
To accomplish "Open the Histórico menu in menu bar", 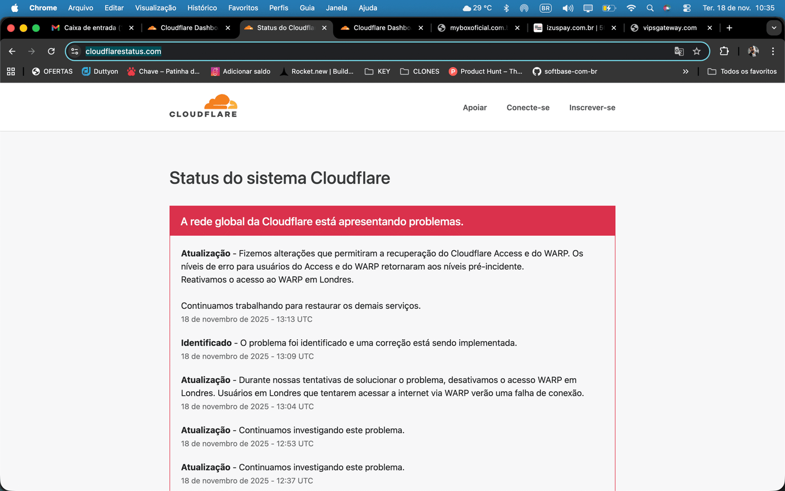I will (202, 8).
